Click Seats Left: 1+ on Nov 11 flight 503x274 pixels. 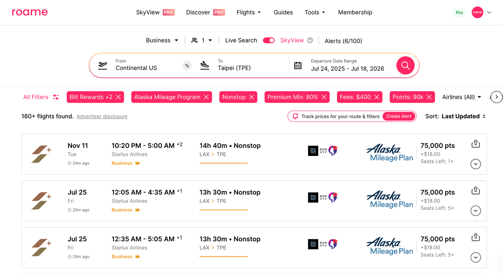tap(437, 161)
